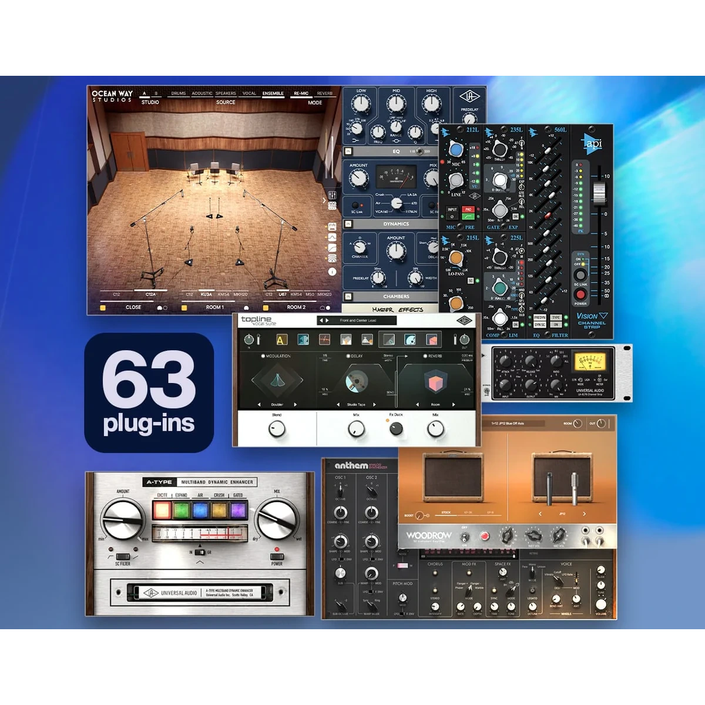
Task: Click the INPUT button on API 212L module
Action: click(452, 209)
